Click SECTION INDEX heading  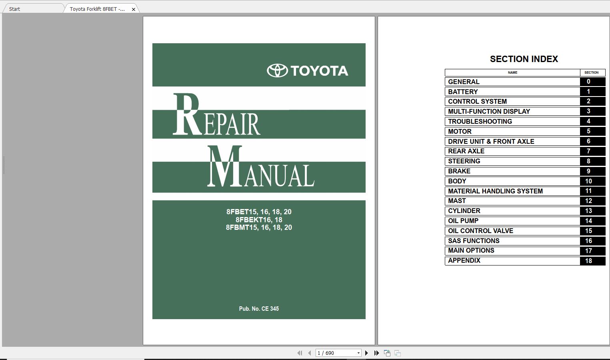[x=524, y=59]
